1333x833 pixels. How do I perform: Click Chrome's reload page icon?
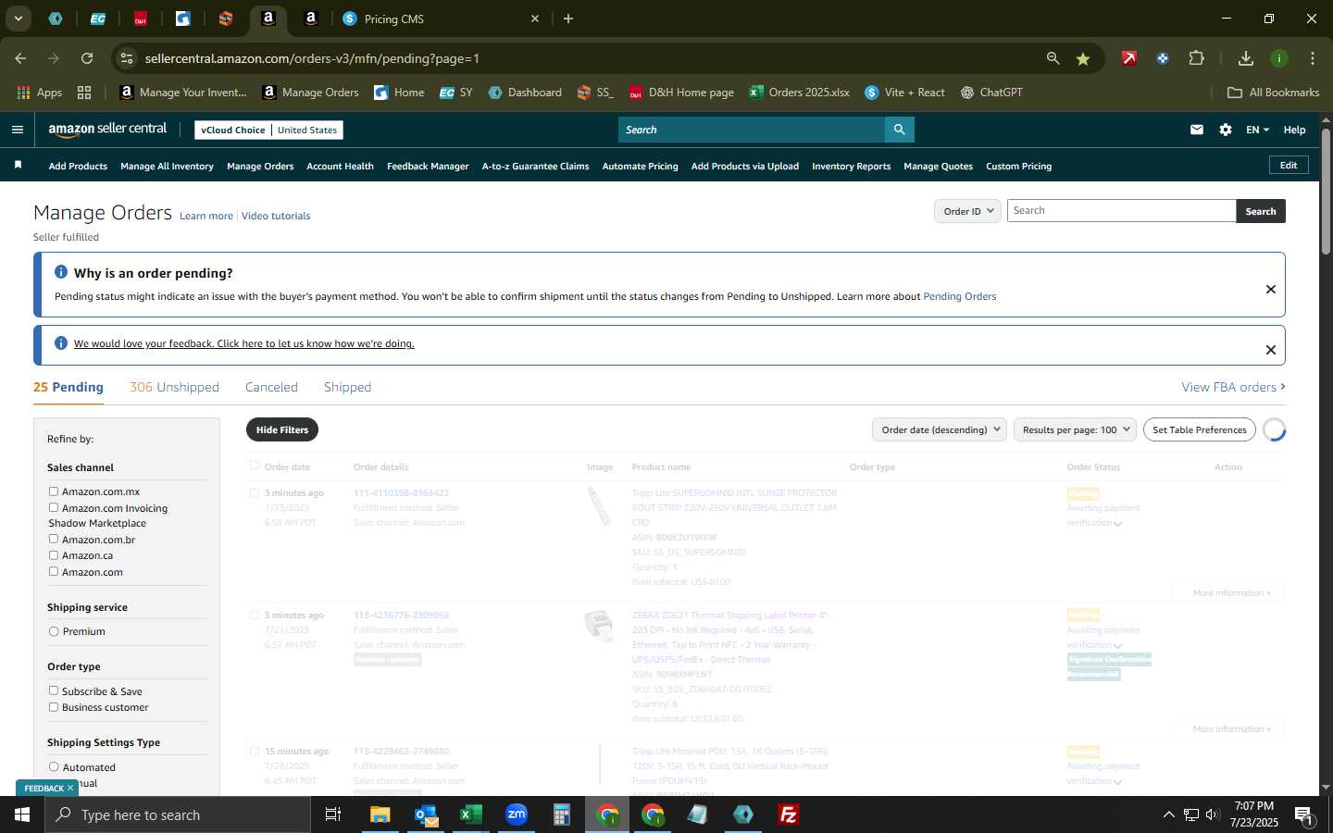(x=87, y=58)
